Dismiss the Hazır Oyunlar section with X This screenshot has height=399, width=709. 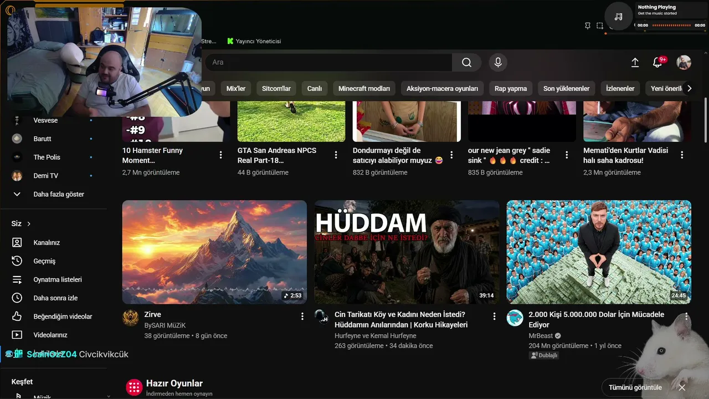coord(682,387)
